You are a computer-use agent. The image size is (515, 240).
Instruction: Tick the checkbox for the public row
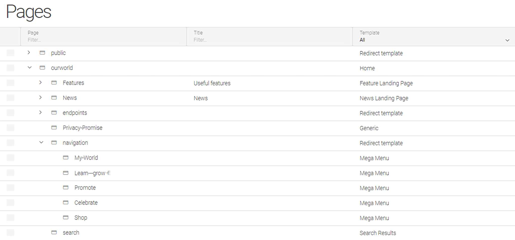(10, 53)
